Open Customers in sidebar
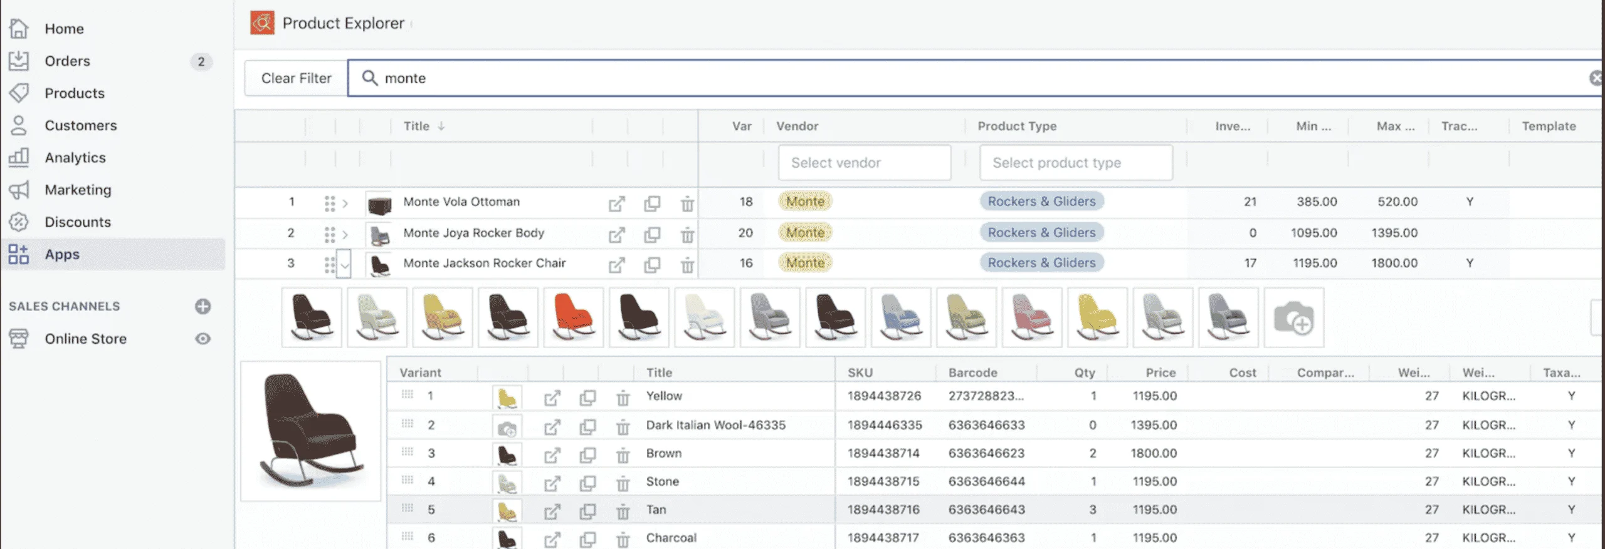 (81, 125)
